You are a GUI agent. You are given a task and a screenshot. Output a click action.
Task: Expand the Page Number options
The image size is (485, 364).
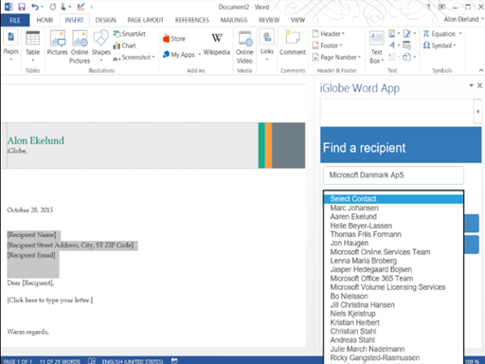[x=336, y=57]
